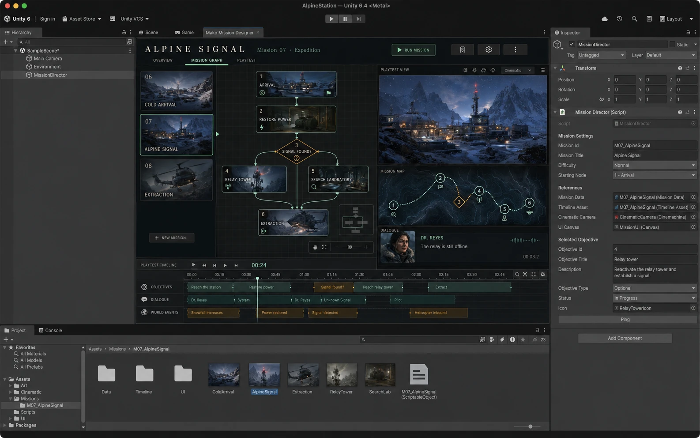The image size is (700, 438).
Task: Switch to the Game tab
Action: (184, 32)
